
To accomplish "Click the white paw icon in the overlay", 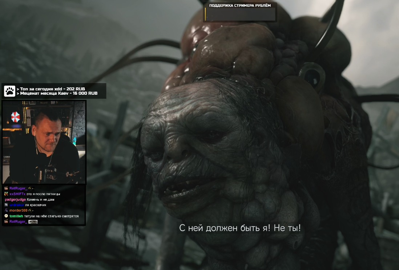I will (x=10, y=91).
